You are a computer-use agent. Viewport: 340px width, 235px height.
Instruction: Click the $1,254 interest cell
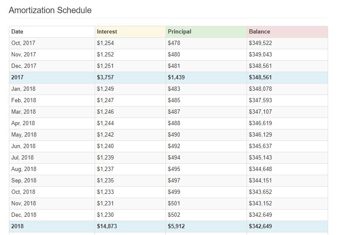point(105,43)
